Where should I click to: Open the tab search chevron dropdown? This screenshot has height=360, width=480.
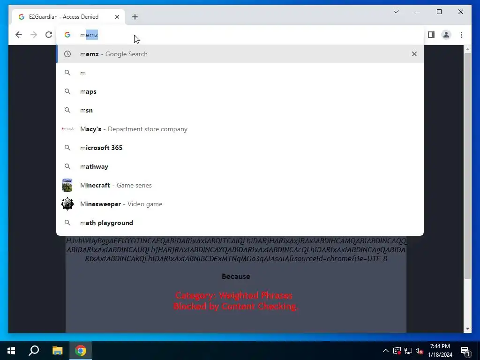(x=396, y=12)
